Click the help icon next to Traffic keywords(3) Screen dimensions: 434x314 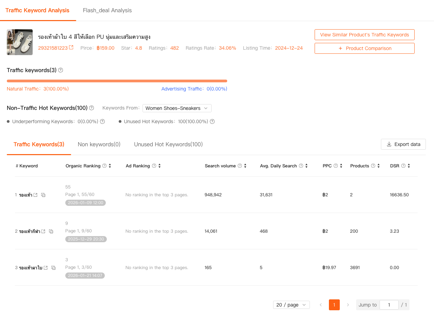click(61, 70)
